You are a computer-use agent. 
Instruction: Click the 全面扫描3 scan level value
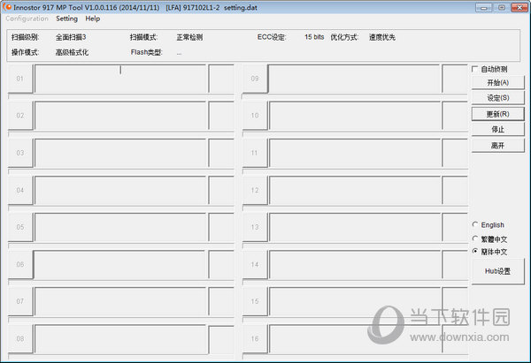tap(71, 37)
